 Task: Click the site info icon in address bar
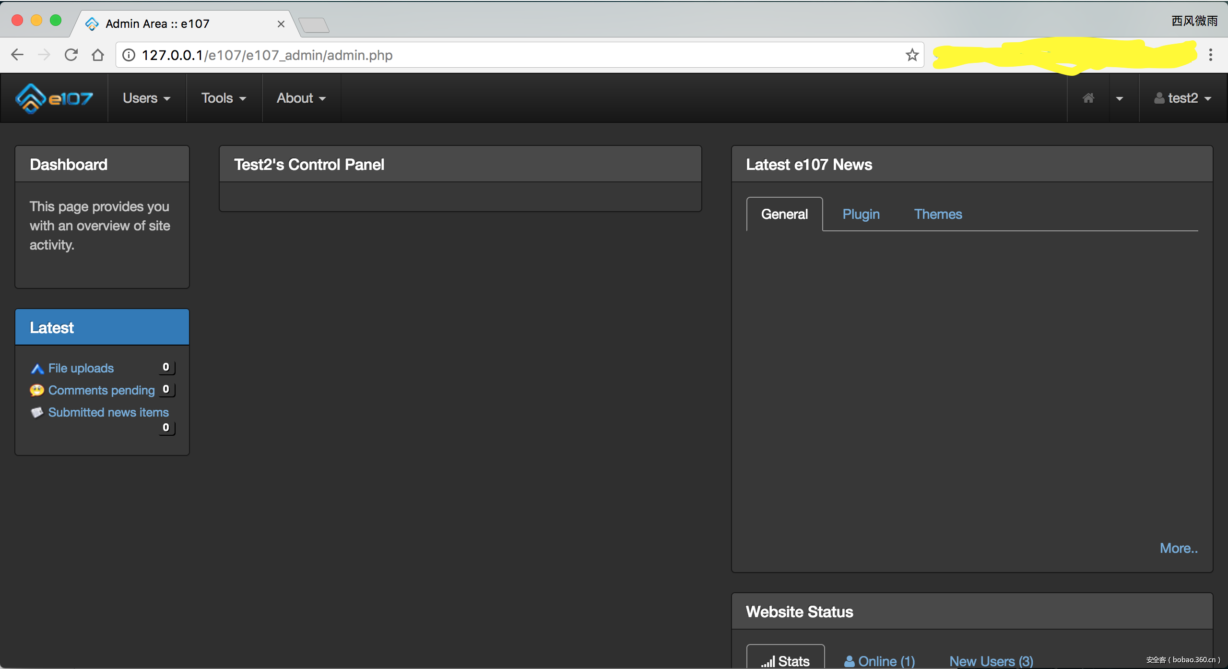click(x=129, y=55)
